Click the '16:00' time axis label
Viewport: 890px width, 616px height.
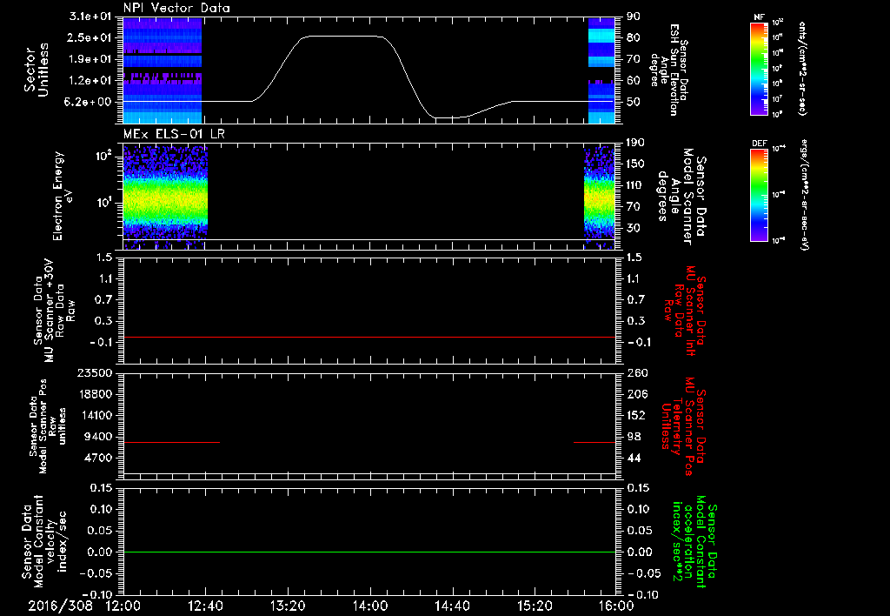(616, 606)
